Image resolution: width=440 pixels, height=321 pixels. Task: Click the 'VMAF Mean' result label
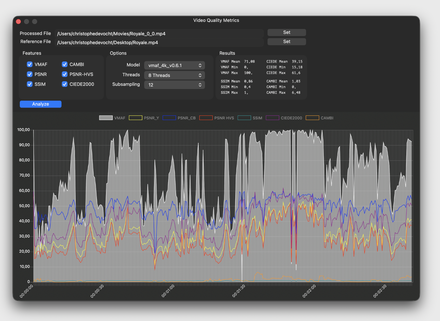(230, 61)
